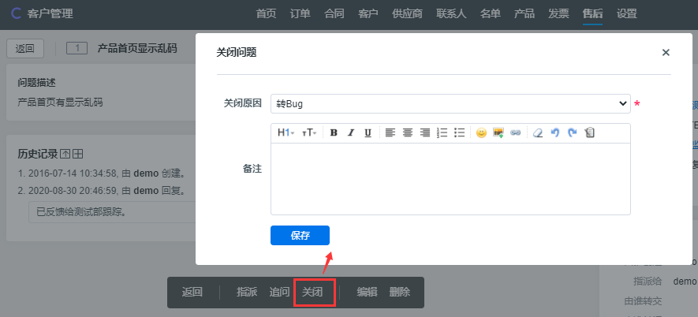Viewport: 698px width, 317px height.
Task: Open the 产品 menu item
Action: pos(524,13)
